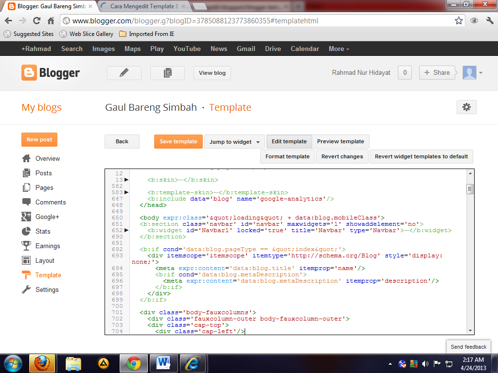The width and height of the screenshot is (498, 373).
Task: Open the account dropdown arrow beside avatar
Action: 481,73
